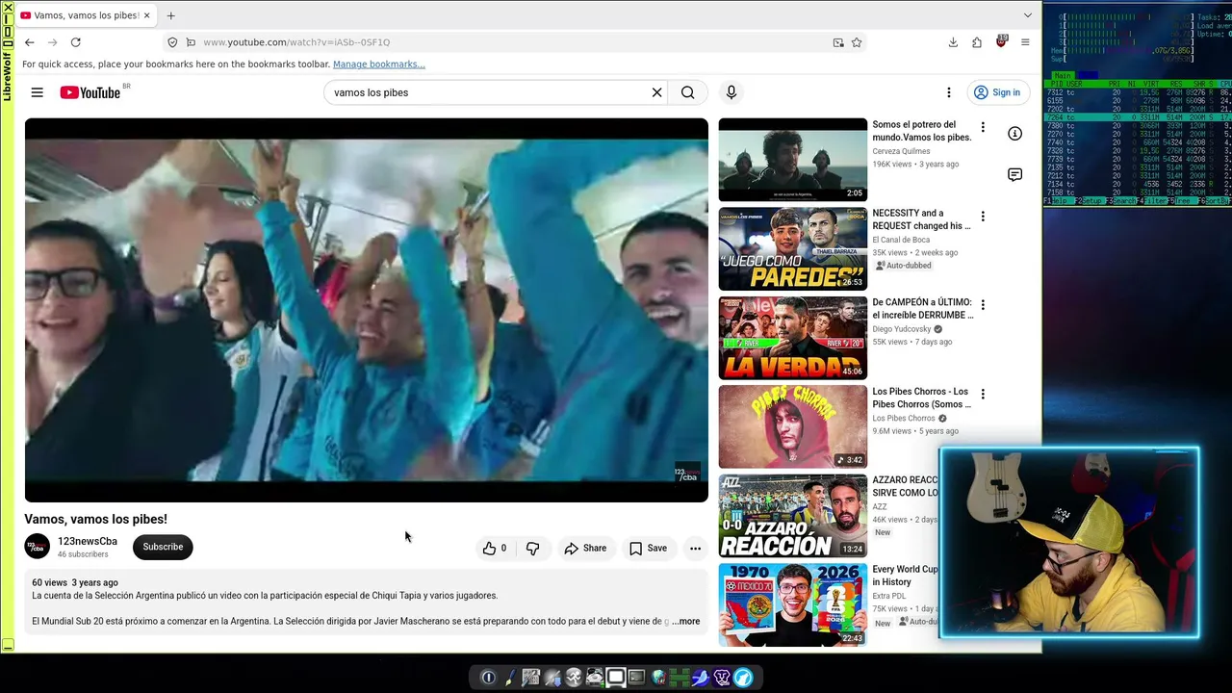Play the Every World Cup 1970–2026 thumbnail
The image size is (1232, 693).
point(793,604)
